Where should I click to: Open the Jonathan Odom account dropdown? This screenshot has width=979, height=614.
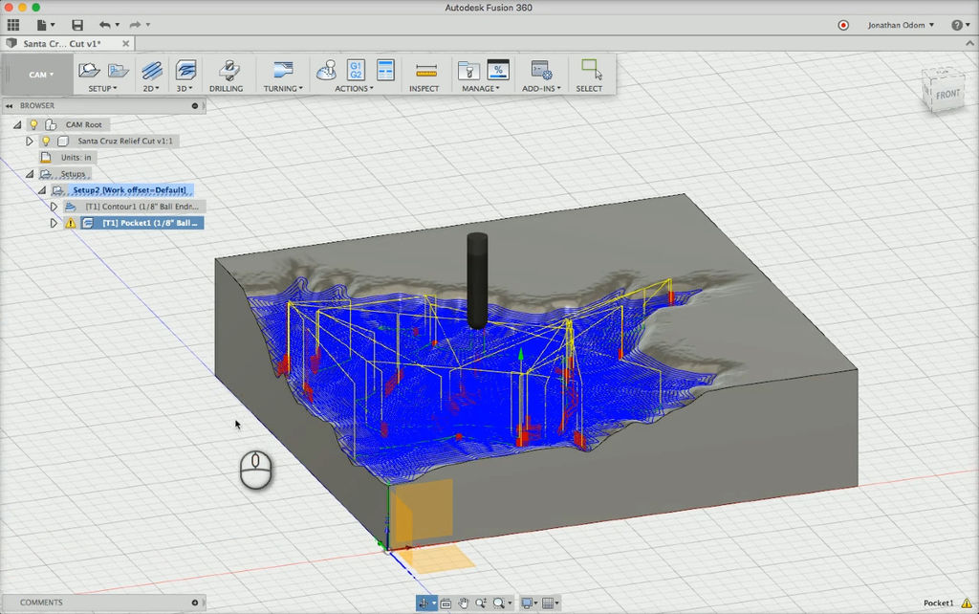pos(901,25)
